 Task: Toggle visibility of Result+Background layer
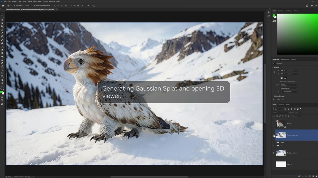[x=273, y=135]
